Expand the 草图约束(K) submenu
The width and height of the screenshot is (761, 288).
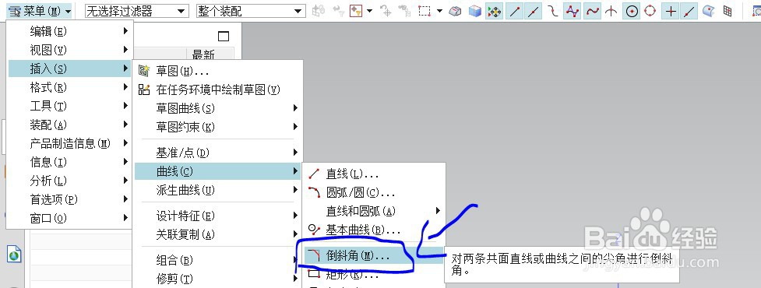click(218, 127)
